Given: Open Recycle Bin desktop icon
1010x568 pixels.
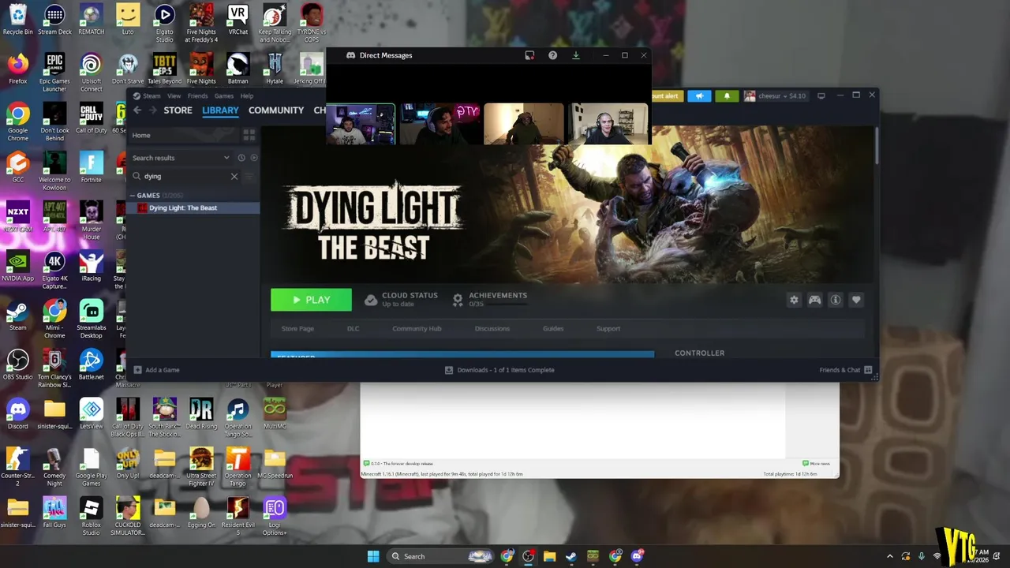Looking at the screenshot, I should pyautogui.click(x=17, y=20).
